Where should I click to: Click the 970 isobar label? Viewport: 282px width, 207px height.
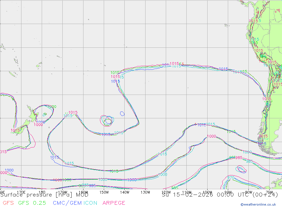[x=231, y=178]
